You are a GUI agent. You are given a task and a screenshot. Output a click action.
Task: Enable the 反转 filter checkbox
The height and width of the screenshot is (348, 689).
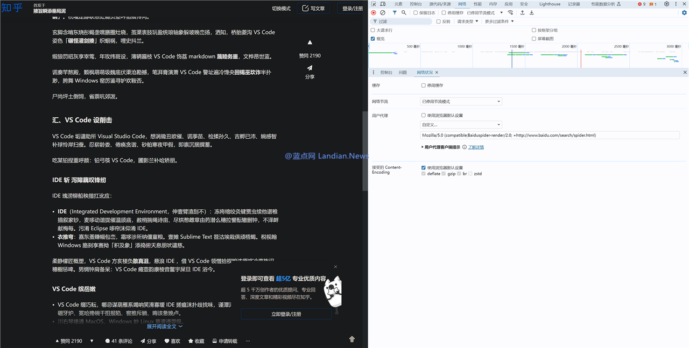439,22
